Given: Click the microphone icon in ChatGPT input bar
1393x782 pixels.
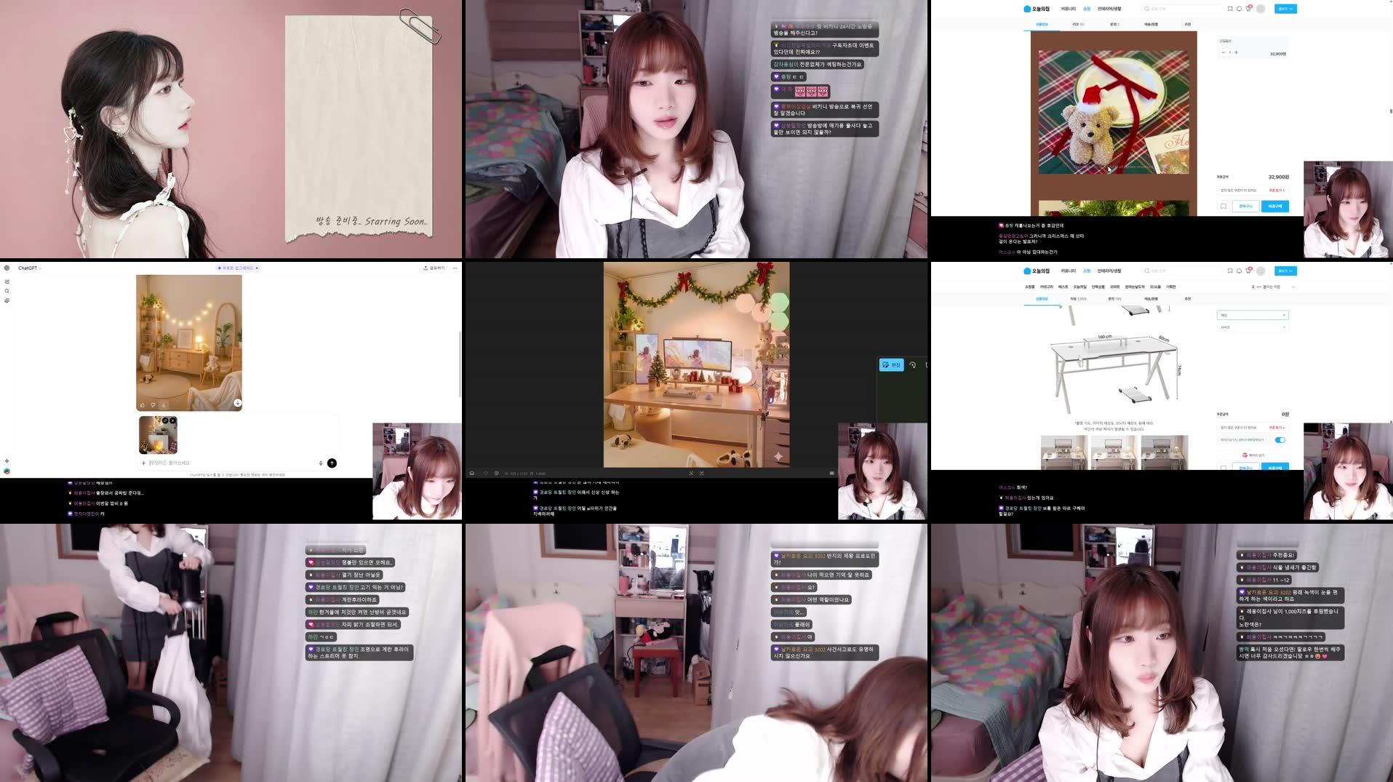Looking at the screenshot, I should (x=320, y=463).
